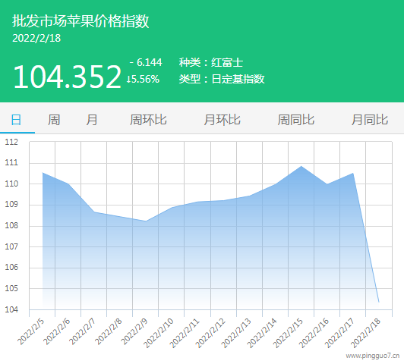The width and height of the screenshot is (404, 364).
Task: Open the 周同比 tab
Action: [x=296, y=120]
